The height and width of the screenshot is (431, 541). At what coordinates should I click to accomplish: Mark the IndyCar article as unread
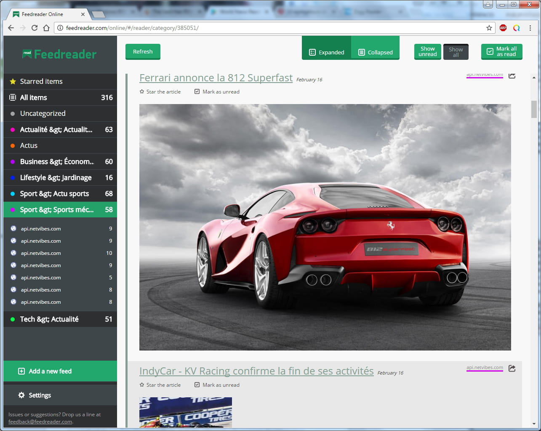pyautogui.click(x=217, y=385)
